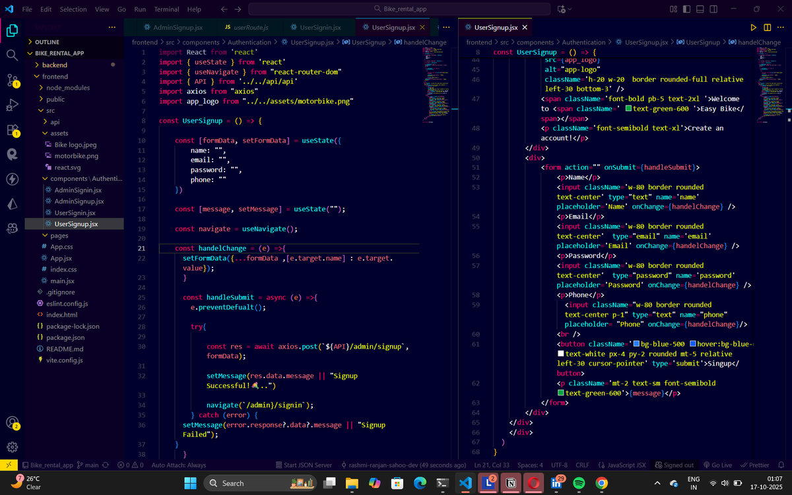Go back using title bar arrow
Screen dimensions: 792x495
tap(224, 9)
